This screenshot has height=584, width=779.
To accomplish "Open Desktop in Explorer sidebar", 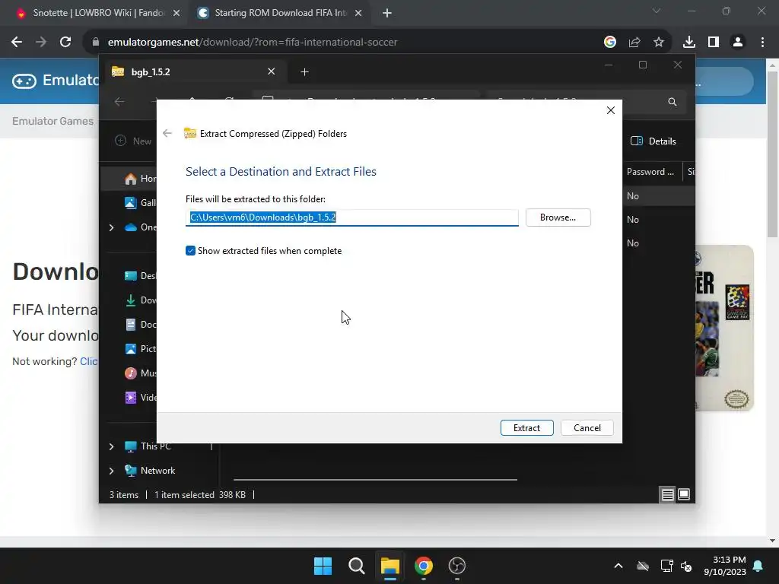I will click(x=140, y=275).
